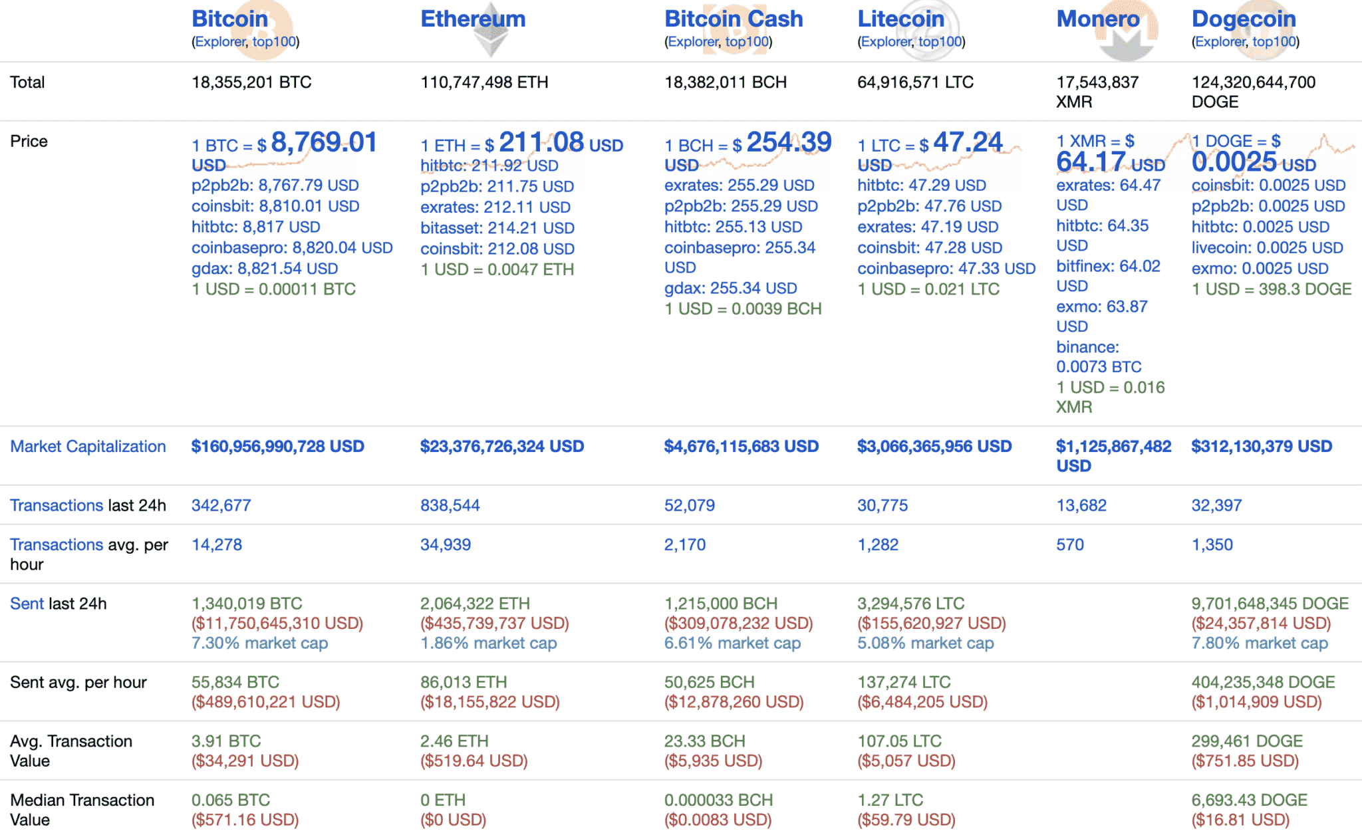Viewport: 1362px width, 837px height.
Task: Click Bitcoin Cash transactions count 52,079
Action: coord(690,506)
